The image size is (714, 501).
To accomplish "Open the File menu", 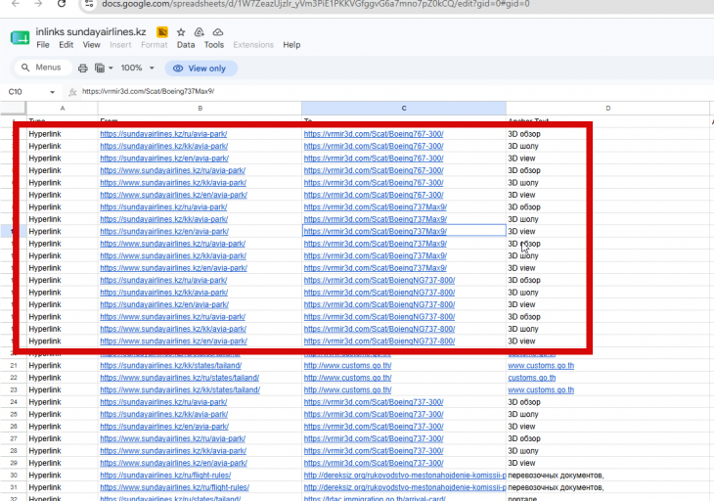I will click(x=43, y=45).
